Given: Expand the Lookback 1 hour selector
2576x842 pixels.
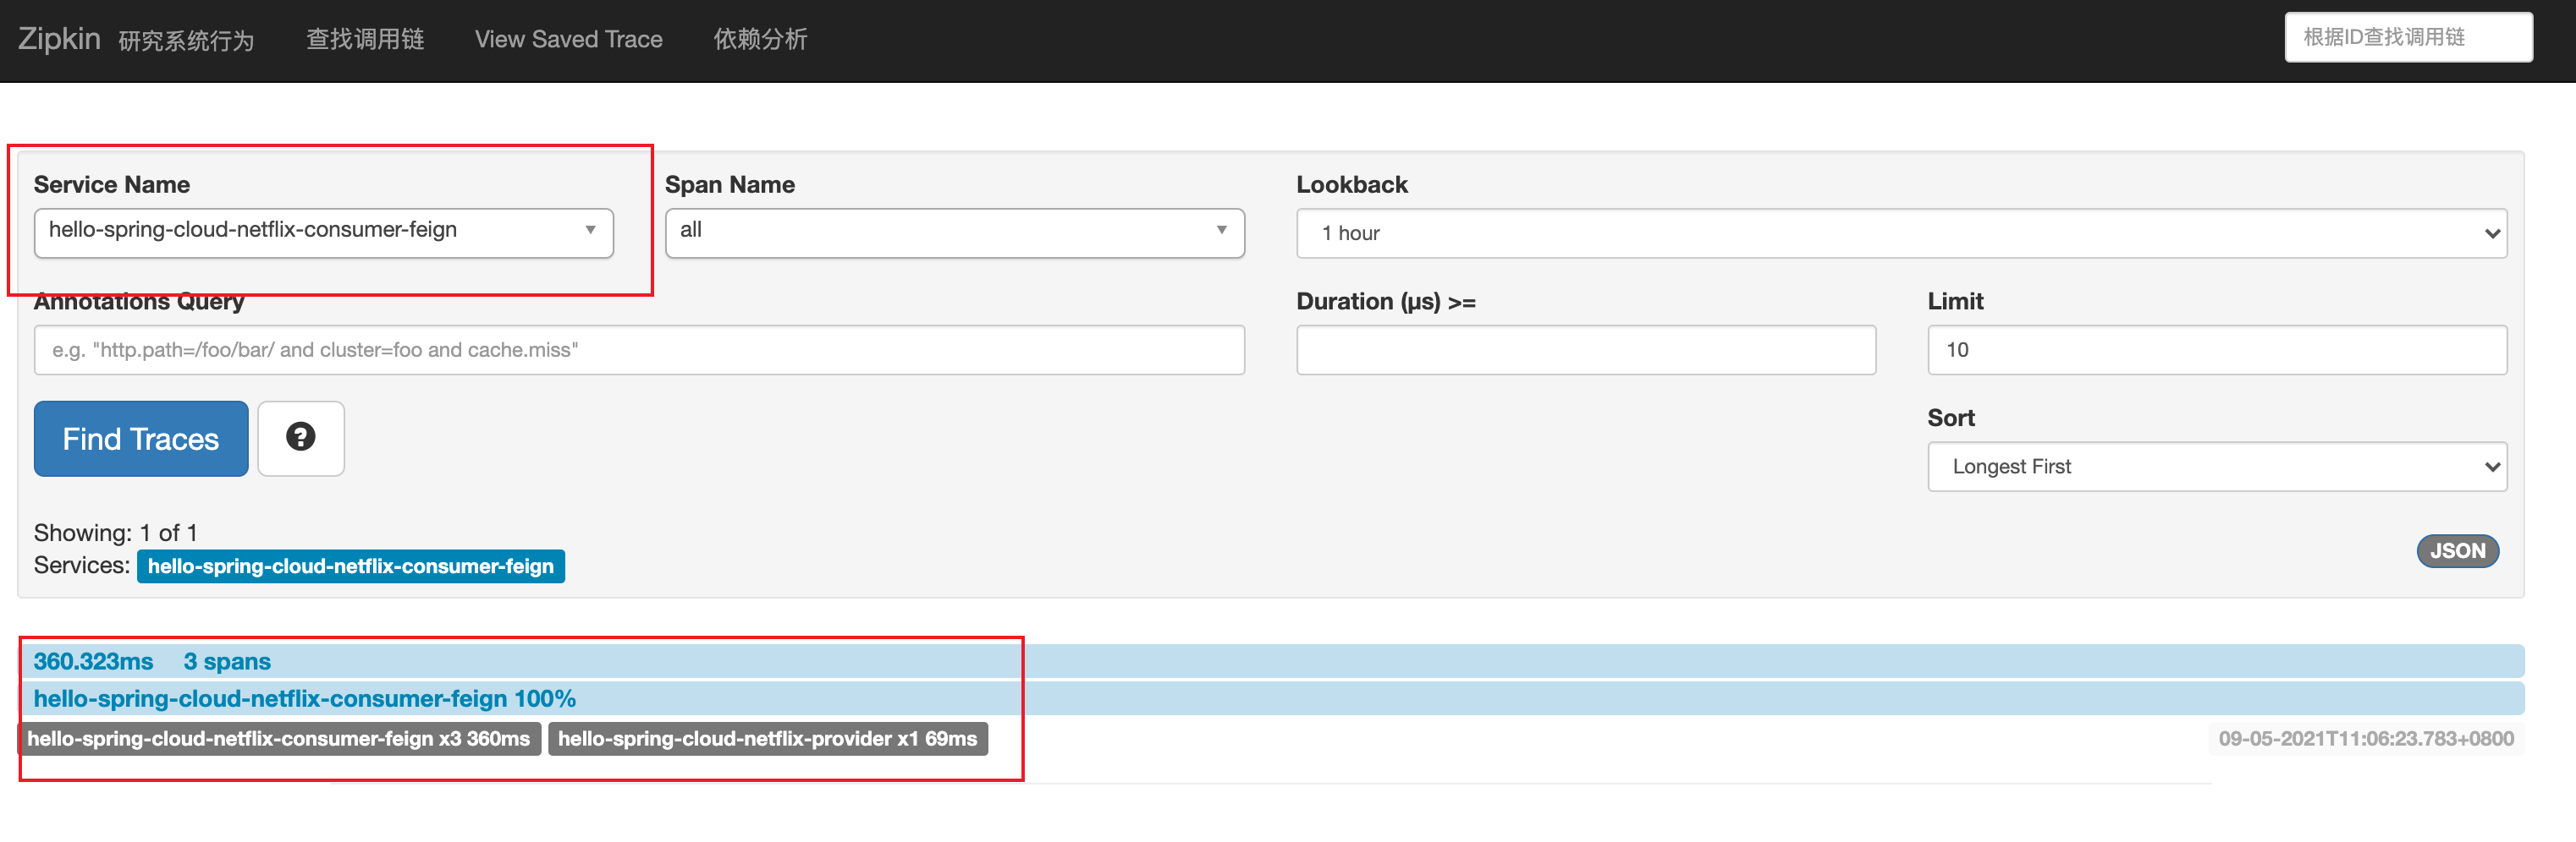Looking at the screenshot, I should tap(1901, 232).
